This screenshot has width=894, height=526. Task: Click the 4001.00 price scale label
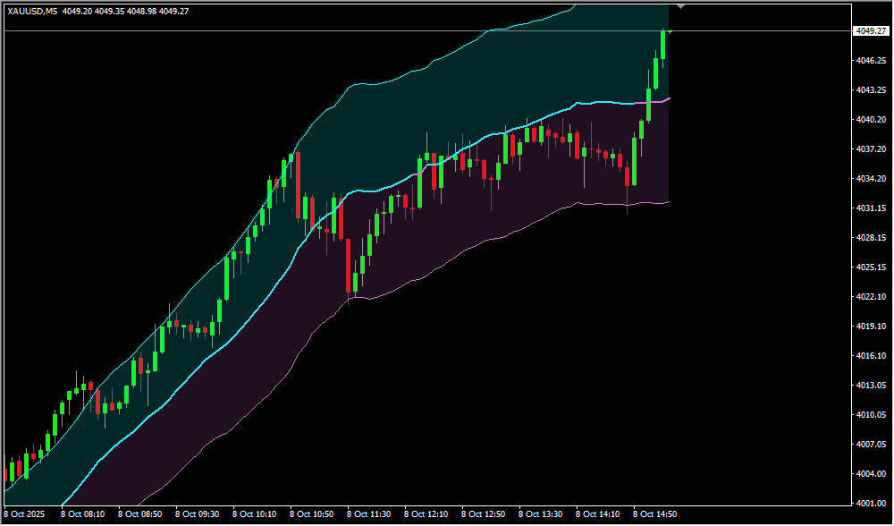click(870, 504)
